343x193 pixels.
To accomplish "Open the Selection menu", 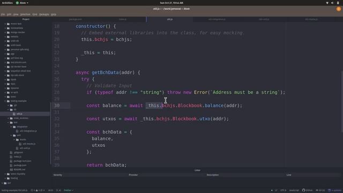I will coord(25,14).
